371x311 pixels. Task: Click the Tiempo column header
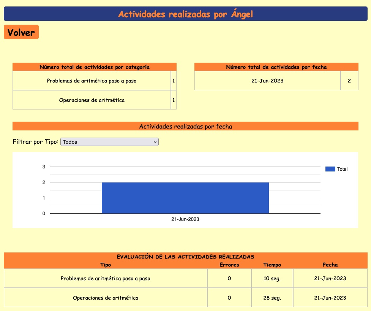pos(272,265)
